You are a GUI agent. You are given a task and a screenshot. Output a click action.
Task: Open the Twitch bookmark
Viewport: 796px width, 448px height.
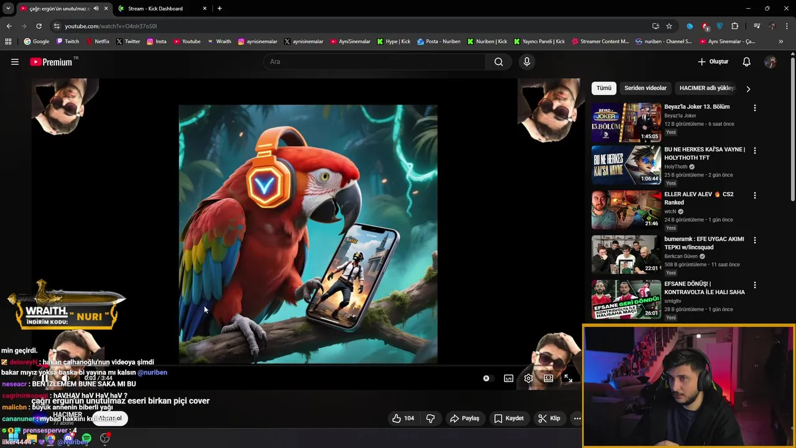68,42
